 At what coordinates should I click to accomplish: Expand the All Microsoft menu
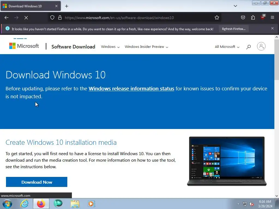pyautogui.click(x=227, y=47)
